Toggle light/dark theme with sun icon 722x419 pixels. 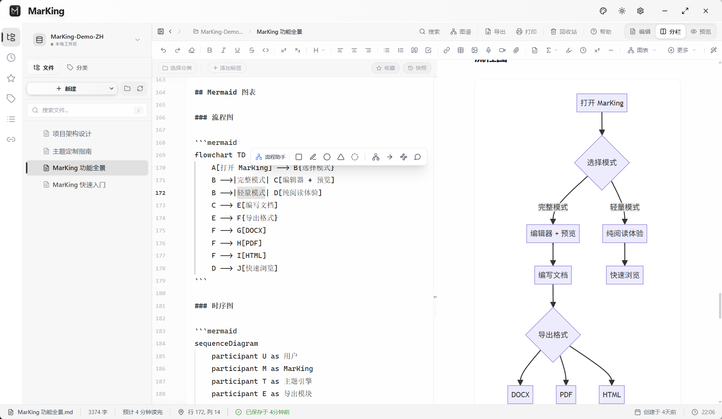[x=622, y=11]
